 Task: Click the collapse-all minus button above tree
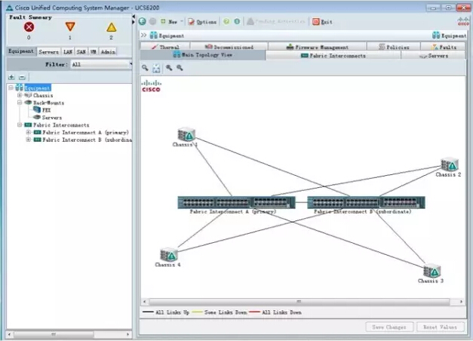[22, 77]
